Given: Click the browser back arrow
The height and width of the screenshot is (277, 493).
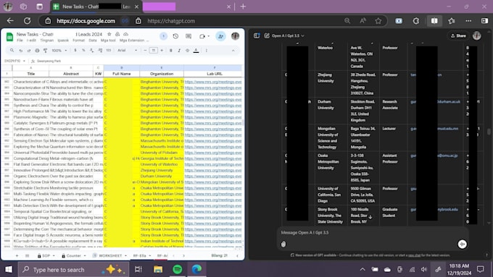Looking at the screenshot, I should tap(10, 21).
